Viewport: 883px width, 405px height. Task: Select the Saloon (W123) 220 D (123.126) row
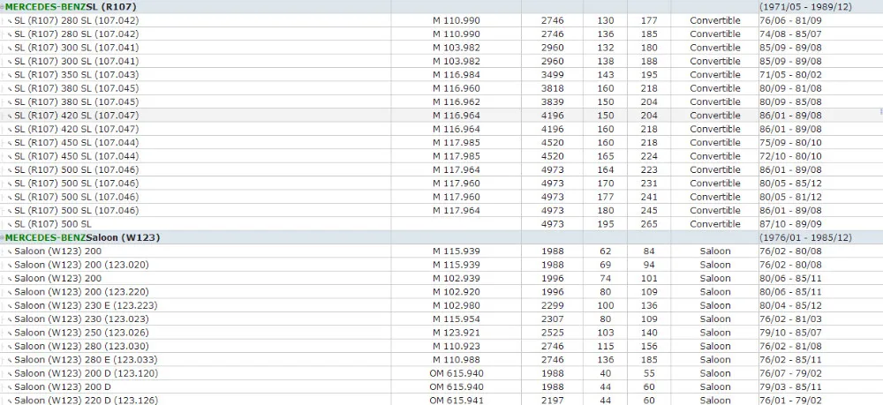coord(441,400)
